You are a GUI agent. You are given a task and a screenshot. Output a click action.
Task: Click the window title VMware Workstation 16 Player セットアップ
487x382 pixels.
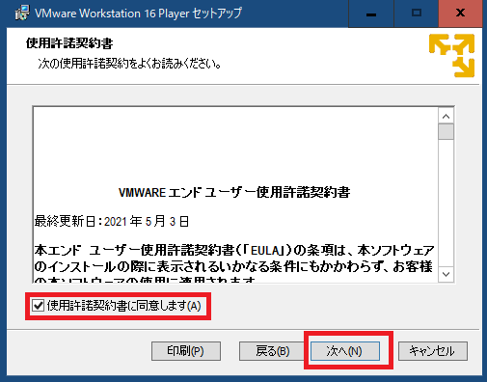pos(138,14)
